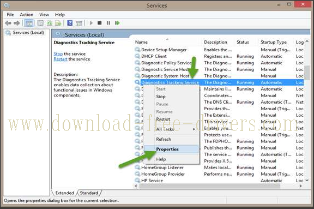Minimize the Services window

(279, 4)
